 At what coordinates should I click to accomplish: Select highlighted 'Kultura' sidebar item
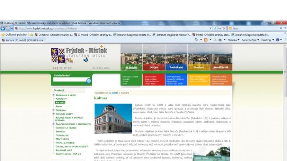coord(60,102)
